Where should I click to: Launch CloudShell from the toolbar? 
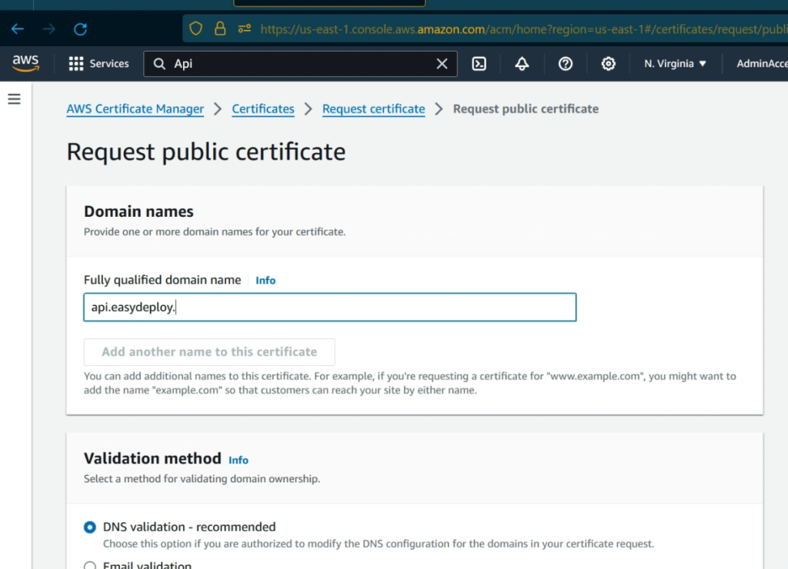(479, 63)
